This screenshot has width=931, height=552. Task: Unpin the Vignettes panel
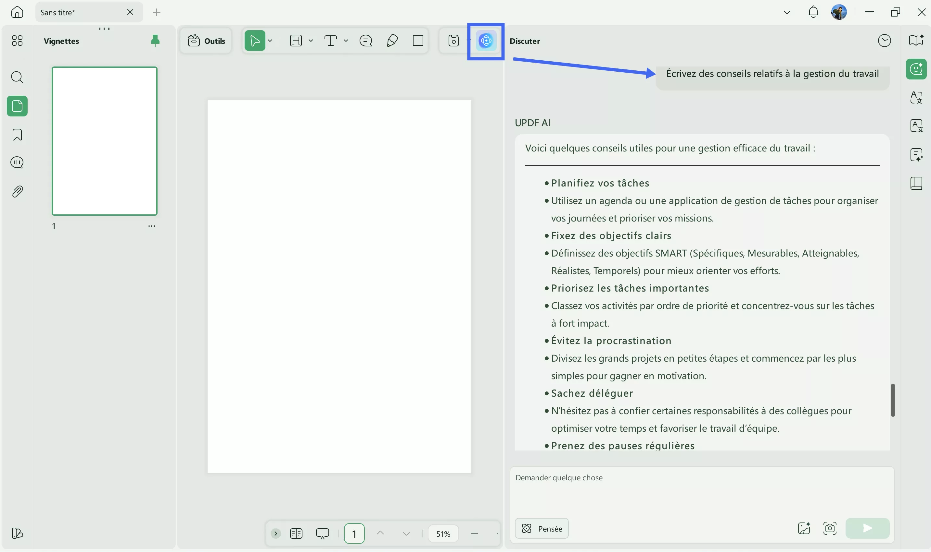(x=155, y=41)
